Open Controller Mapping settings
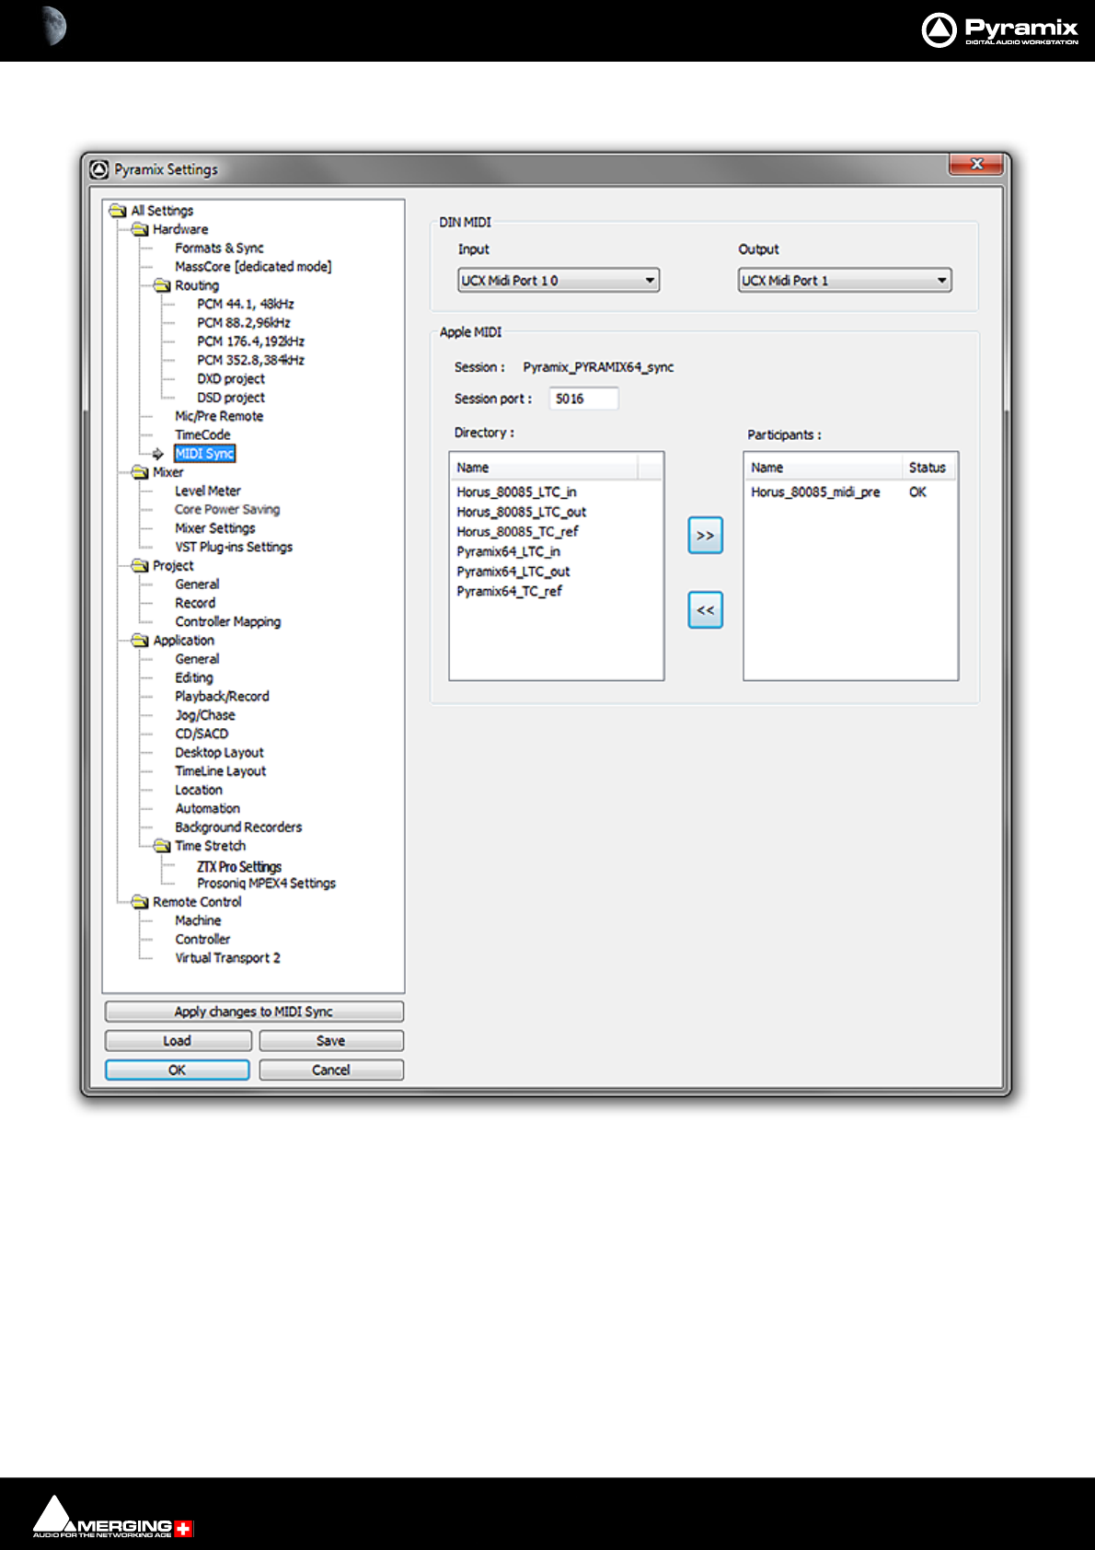Screen dimensions: 1095x1550 tap(228, 622)
